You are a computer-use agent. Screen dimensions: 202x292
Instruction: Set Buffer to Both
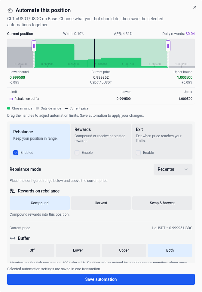click(170, 250)
